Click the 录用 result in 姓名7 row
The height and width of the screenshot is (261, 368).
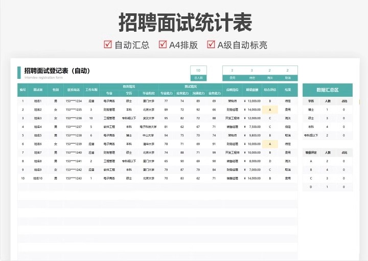pos(288,153)
